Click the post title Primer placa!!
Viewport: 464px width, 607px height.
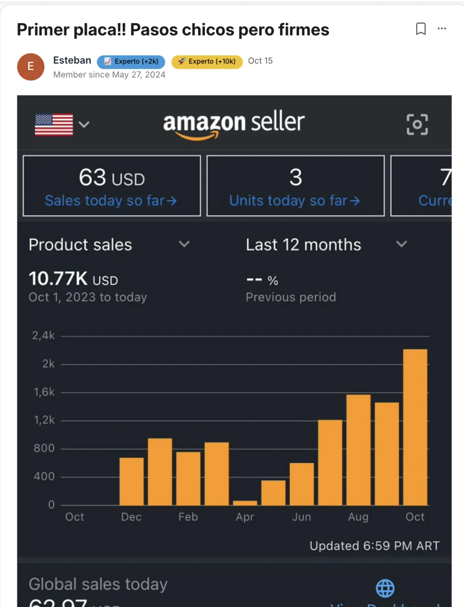coord(173,30)
